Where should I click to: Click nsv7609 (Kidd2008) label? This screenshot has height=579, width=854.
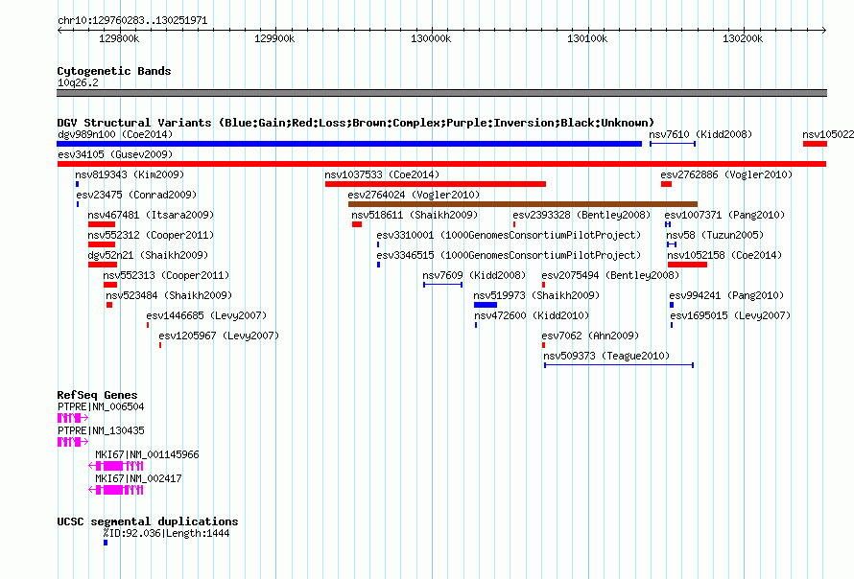[x=474, y=275]
